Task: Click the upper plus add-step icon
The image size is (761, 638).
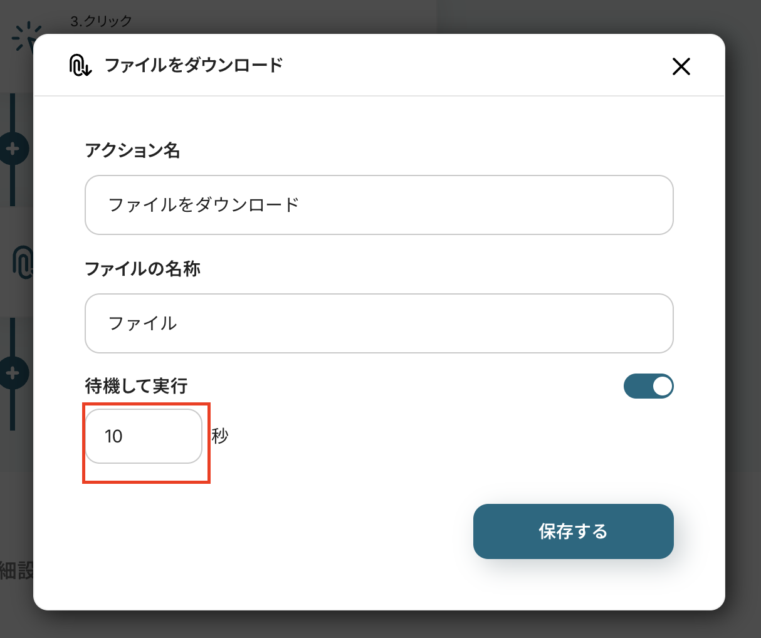Action: (13, 149)
